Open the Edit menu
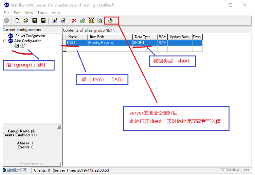This screenshot has height=175, width=255. (17, 13)
